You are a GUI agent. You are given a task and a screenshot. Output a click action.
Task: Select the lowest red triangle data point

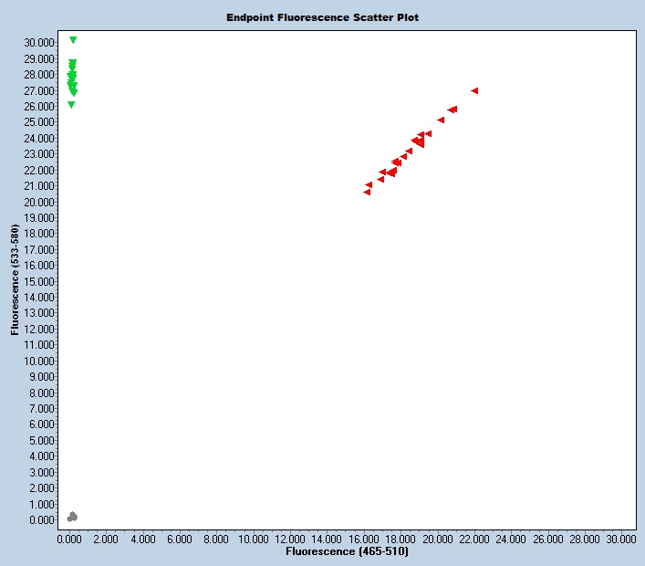[x=367, y=192]
